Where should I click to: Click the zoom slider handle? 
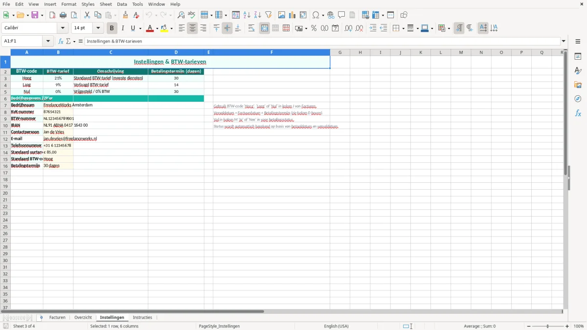[x=548, y=326]
